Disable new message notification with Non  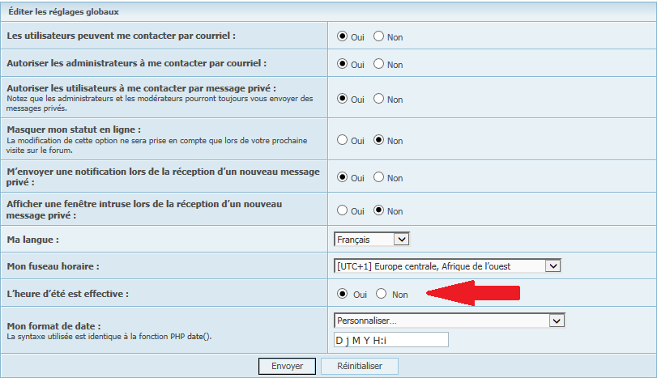point(378,177)
